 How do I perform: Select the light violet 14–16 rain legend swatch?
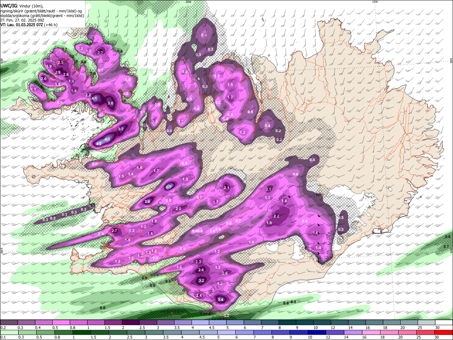point(352,332)
